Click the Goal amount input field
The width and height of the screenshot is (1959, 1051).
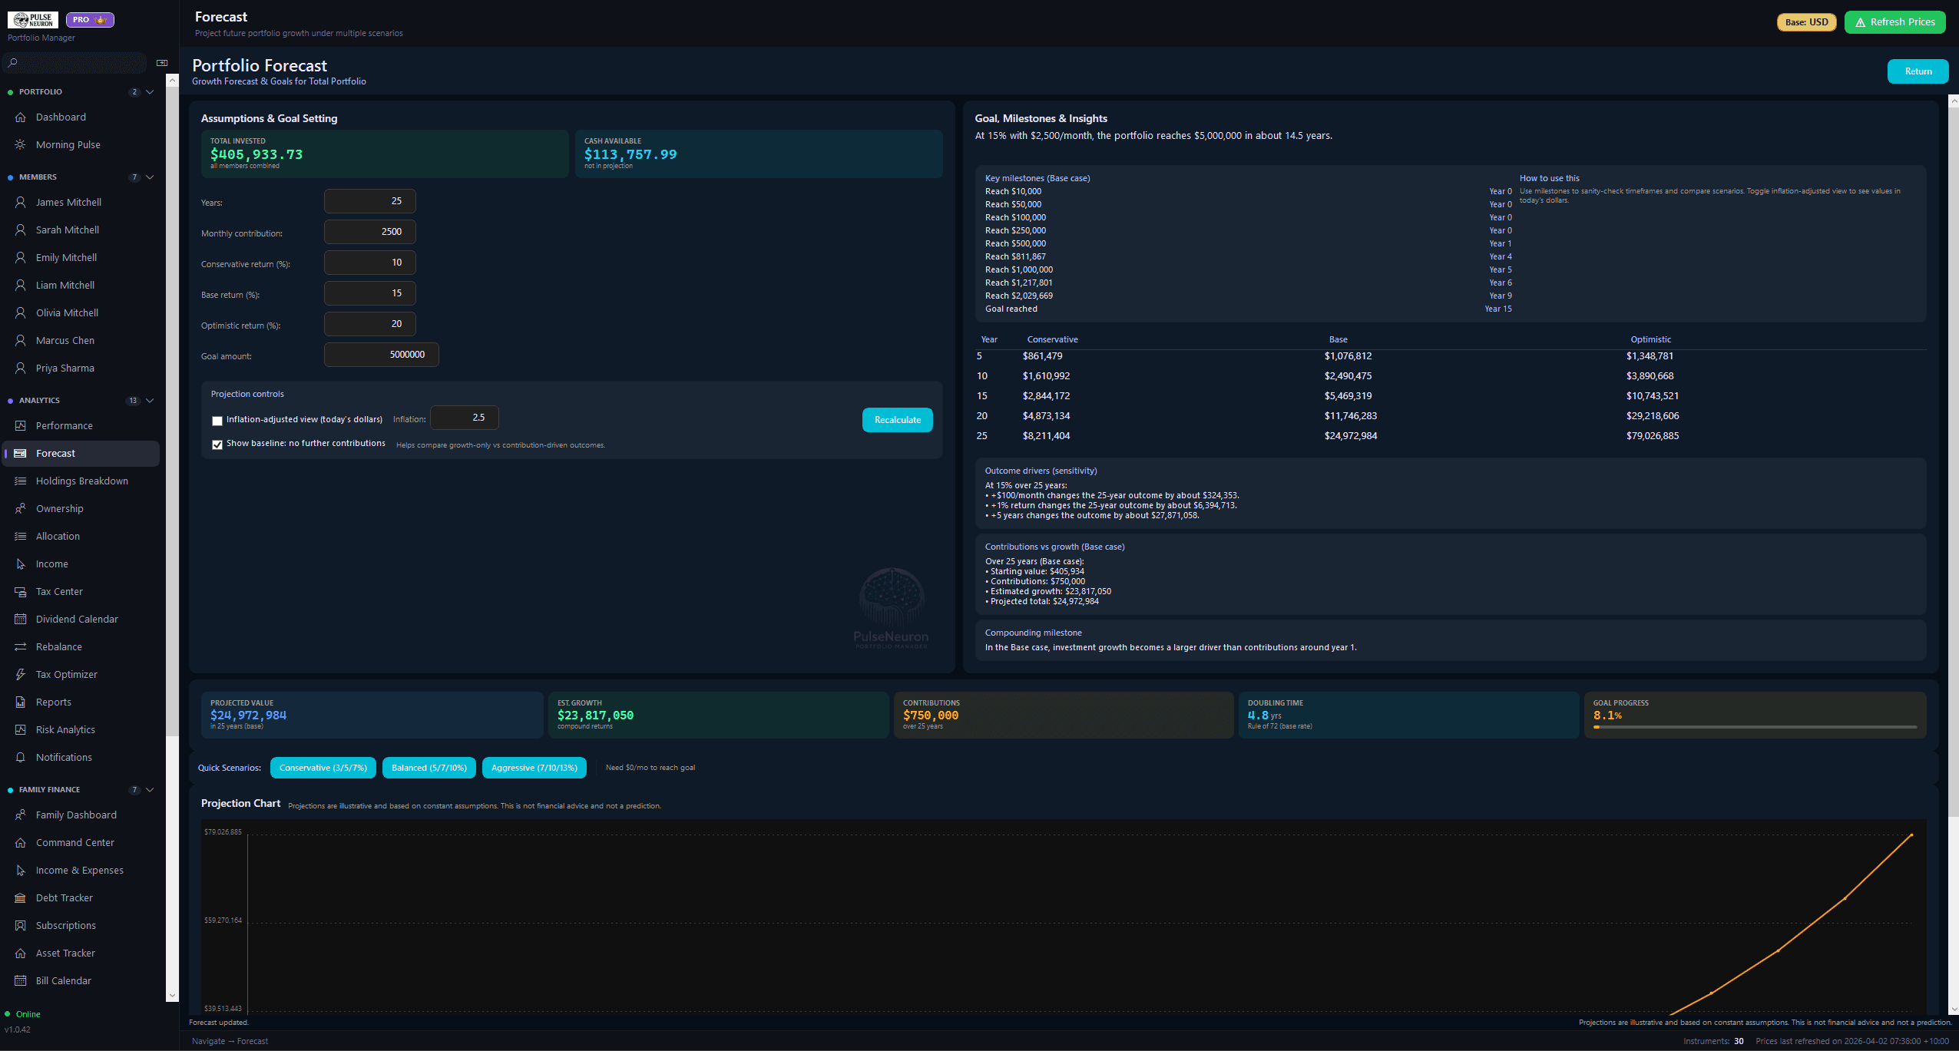381,355
